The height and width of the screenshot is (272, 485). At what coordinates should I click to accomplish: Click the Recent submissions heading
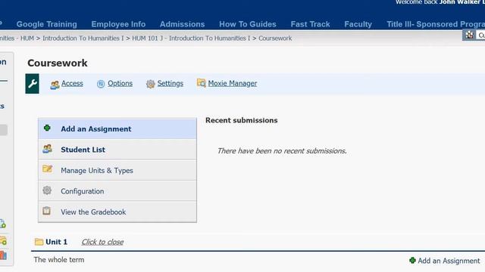241,120
